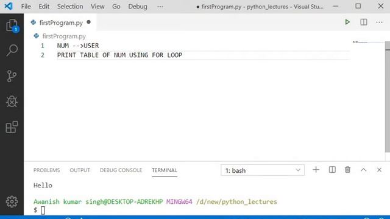
Task: Open editor More Actions ellipsis
Action: click(379, 23)
